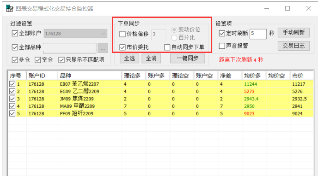Click market price 9024 cell

click(x=302, y=113)
